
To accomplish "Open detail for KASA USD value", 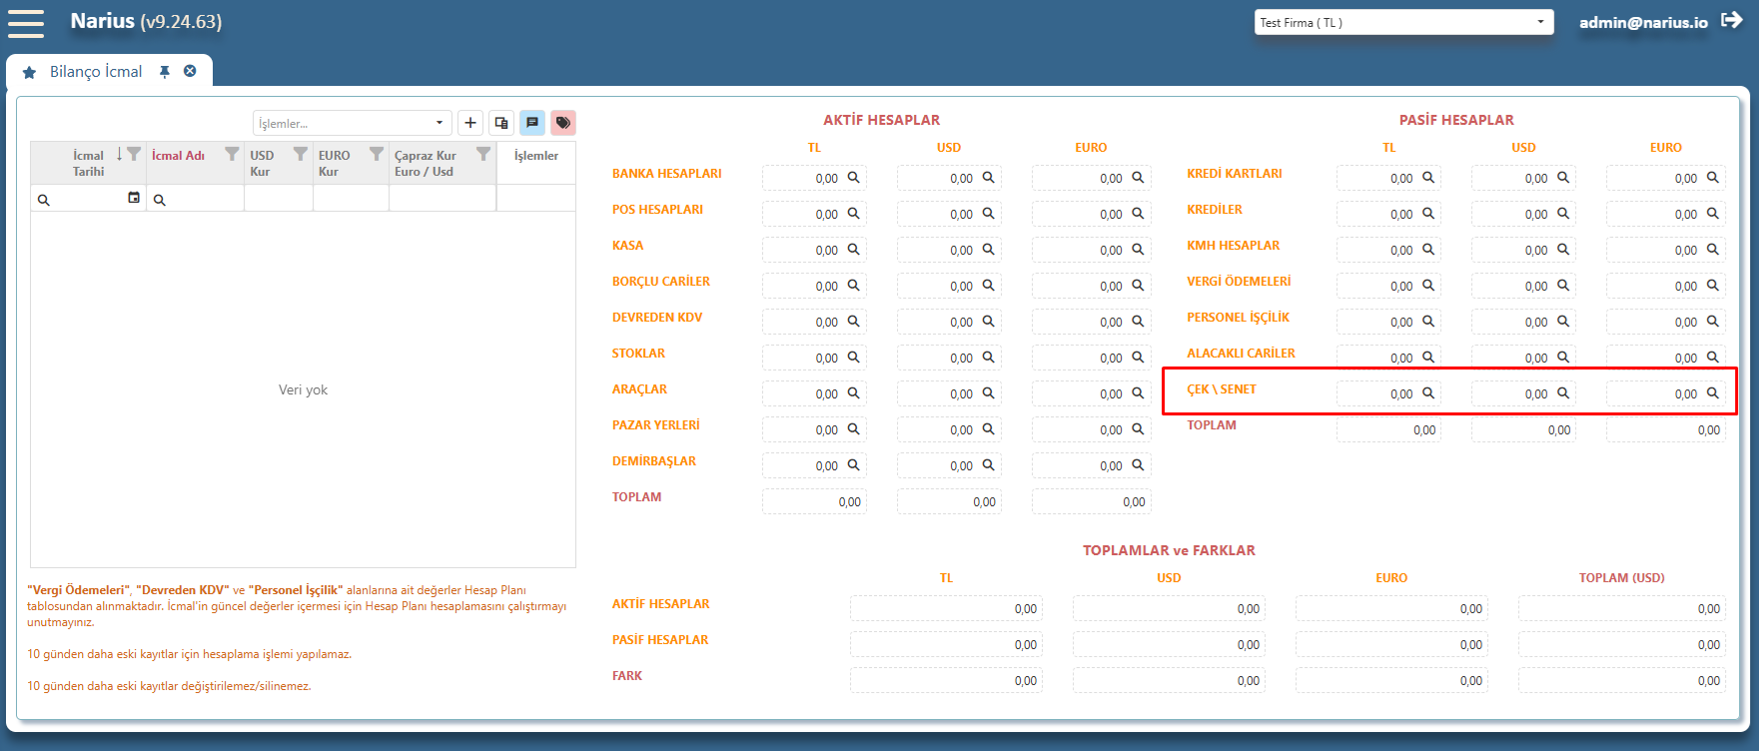I will (988, 250).
